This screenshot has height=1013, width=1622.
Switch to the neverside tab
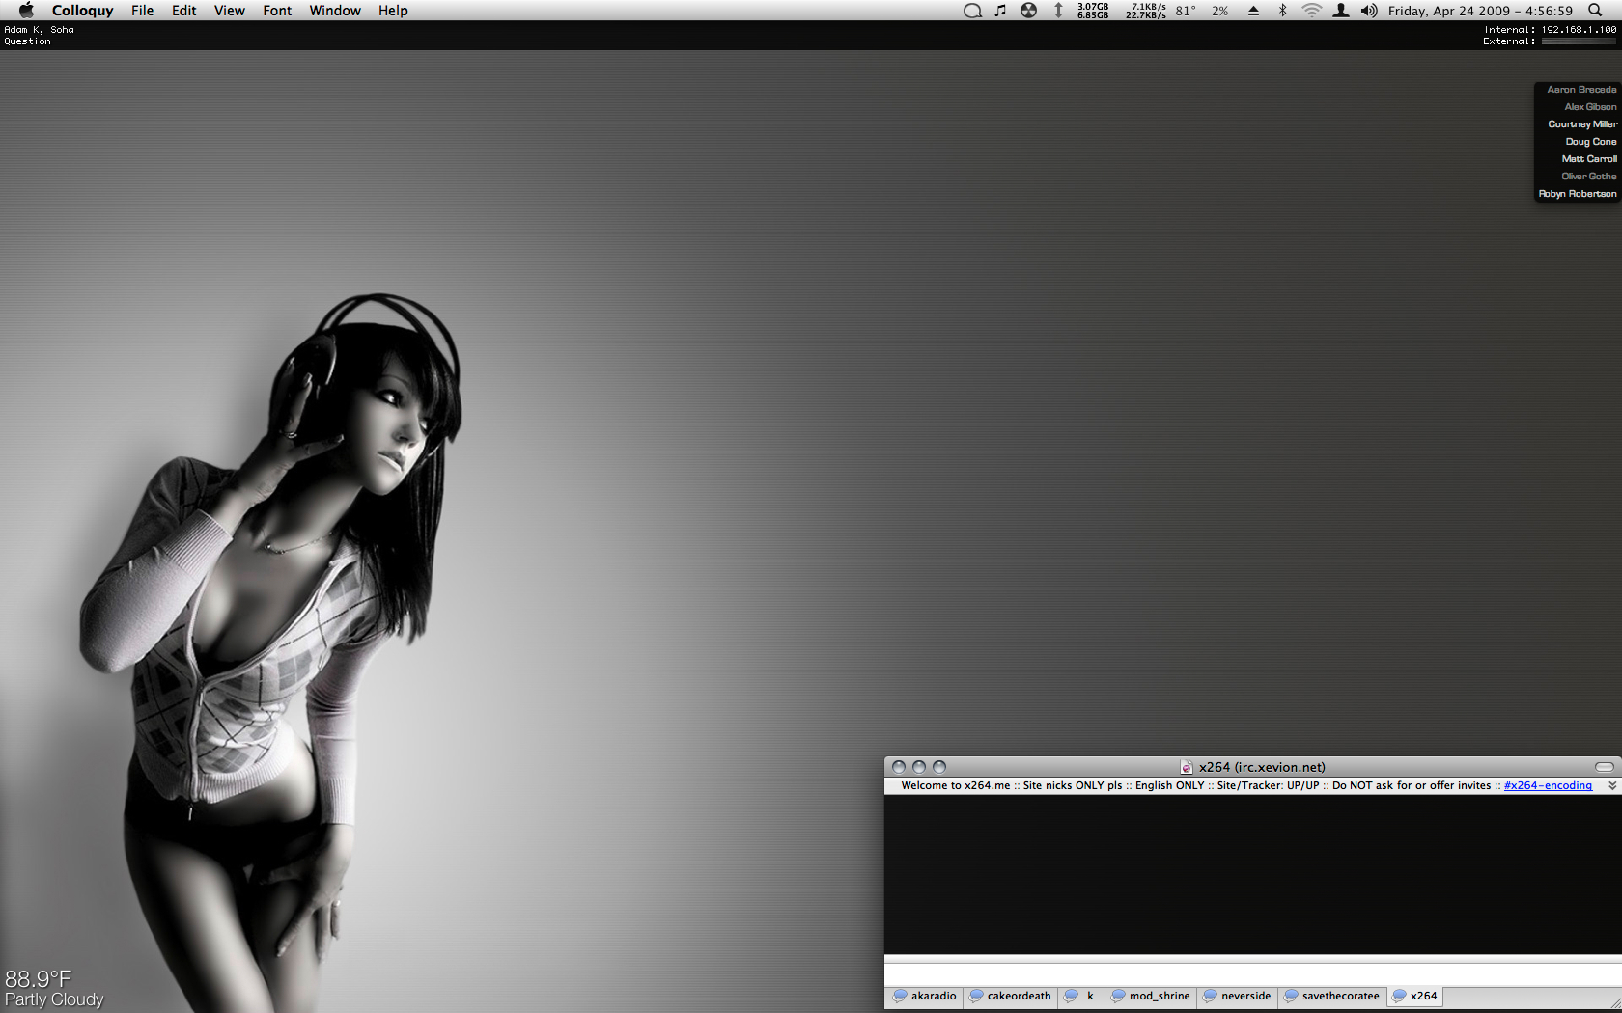click(1237, 996)
